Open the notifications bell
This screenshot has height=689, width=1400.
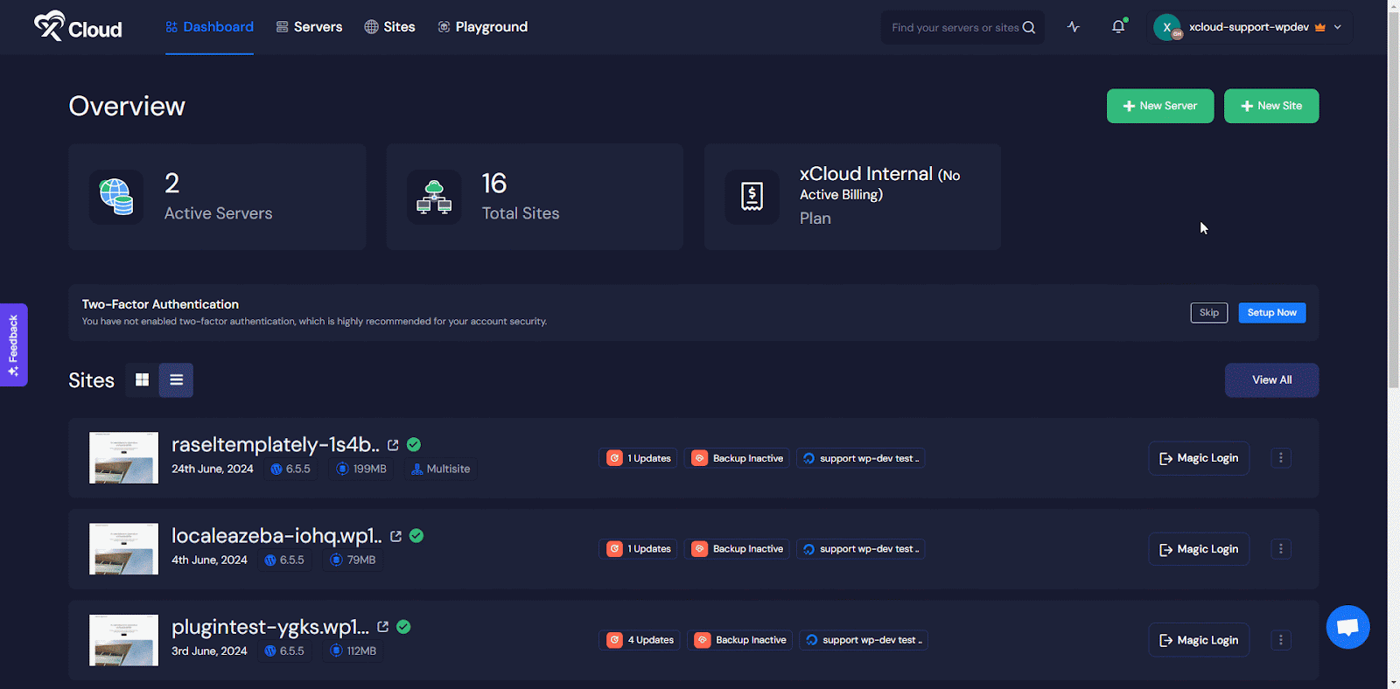[1118, 27]
